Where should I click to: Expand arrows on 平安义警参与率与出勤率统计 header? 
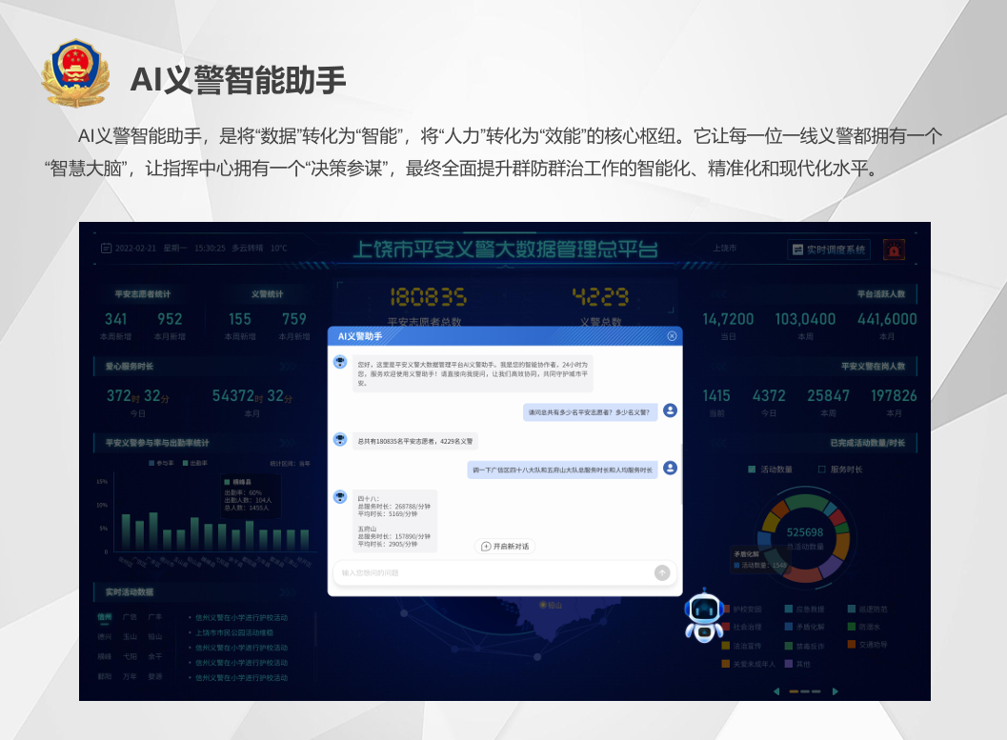click(287, 443)
